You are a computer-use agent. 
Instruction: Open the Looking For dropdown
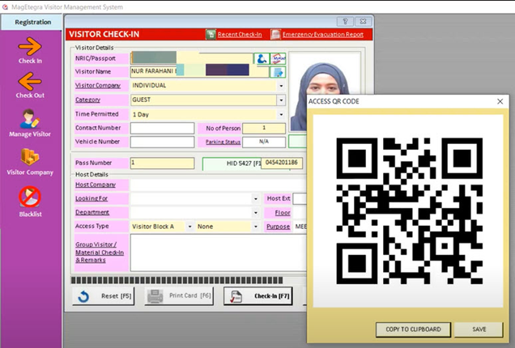(x=255, y=199)
